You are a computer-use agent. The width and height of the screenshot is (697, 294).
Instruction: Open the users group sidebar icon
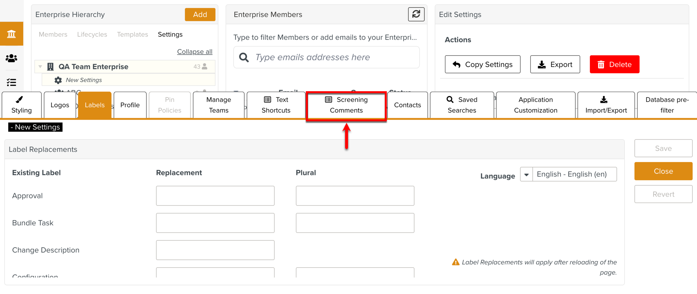point(11,58)
